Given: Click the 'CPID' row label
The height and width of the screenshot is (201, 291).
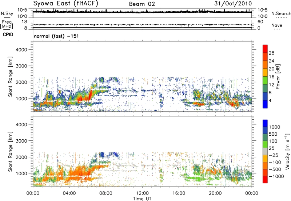Looking at the screenshot, I should pos(8,34).
